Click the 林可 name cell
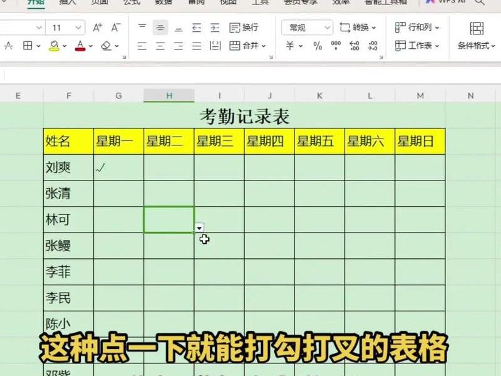Viewport: 501px width, 376px height. point(68,220)
